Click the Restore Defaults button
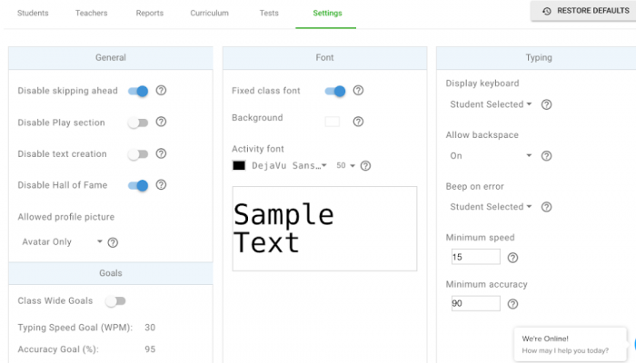Image resolution: width=636 pixels, height=363 pixels. click(584, 11)
